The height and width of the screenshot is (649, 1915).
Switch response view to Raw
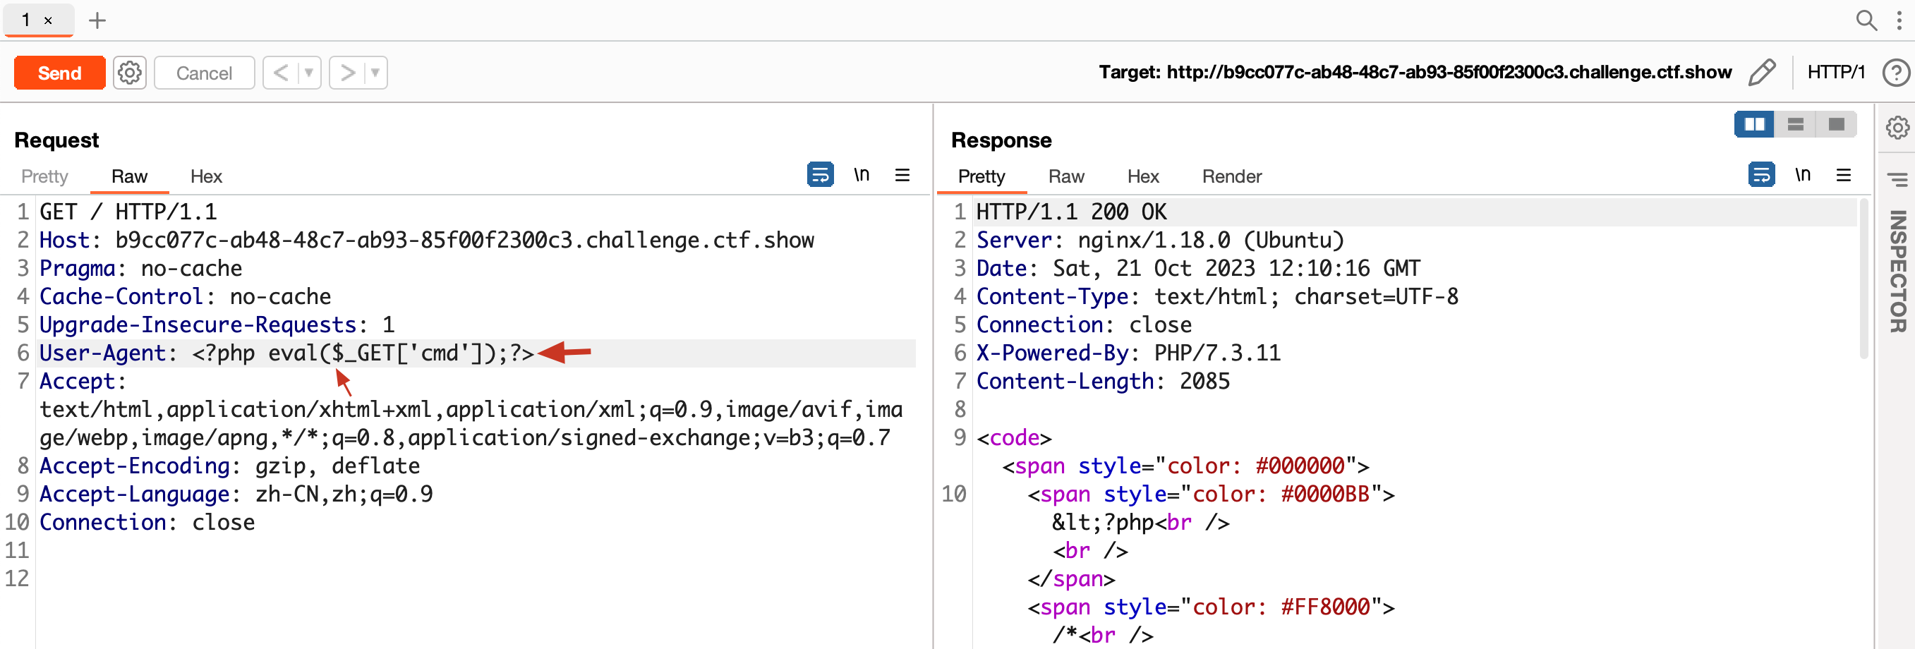click(1066, 176)
